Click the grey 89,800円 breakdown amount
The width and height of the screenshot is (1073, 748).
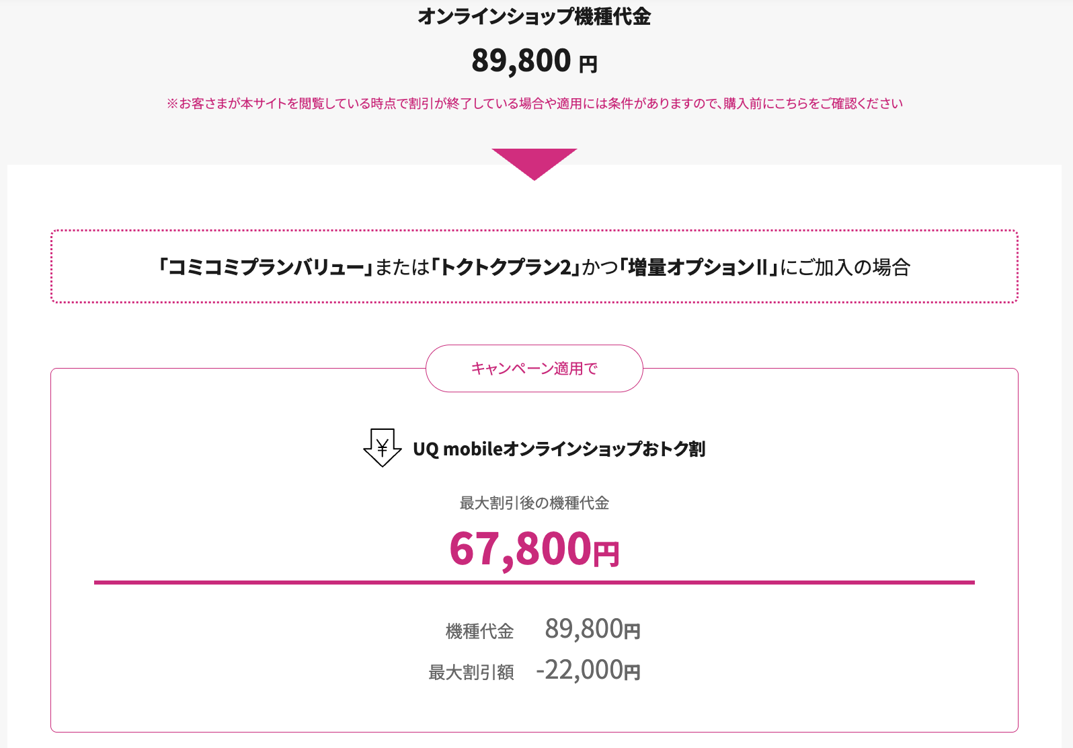point(592,630)
